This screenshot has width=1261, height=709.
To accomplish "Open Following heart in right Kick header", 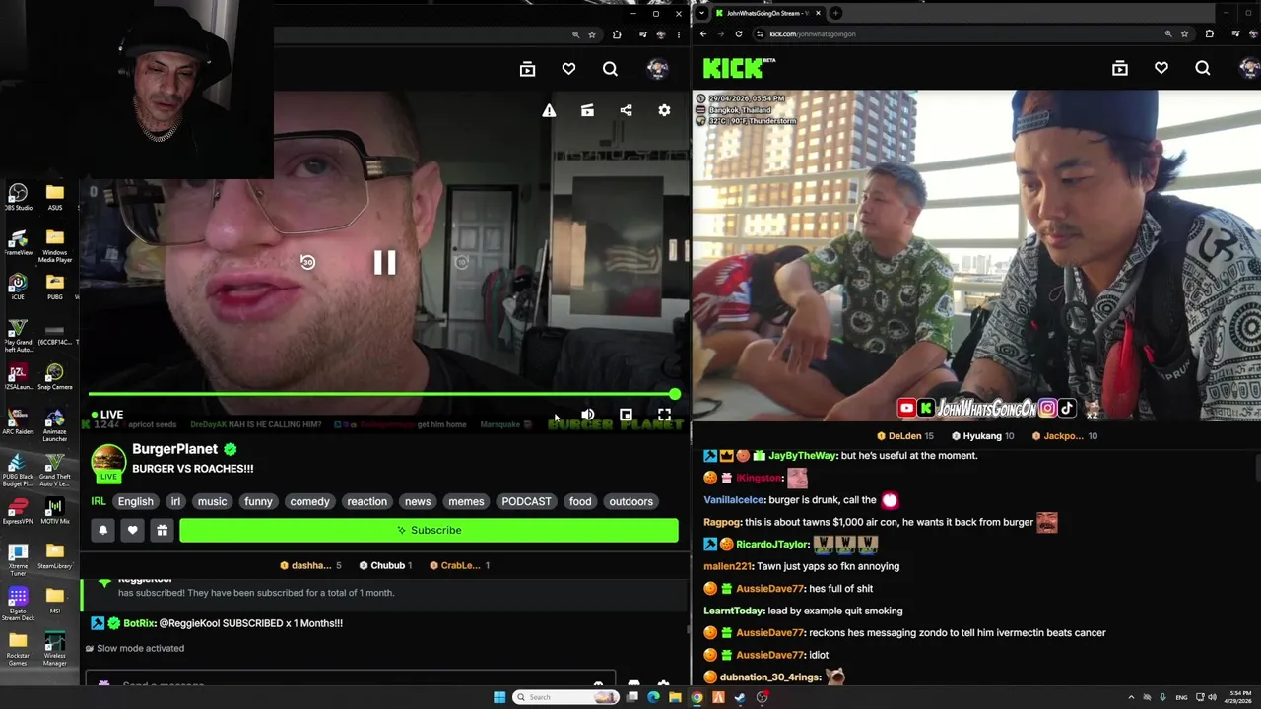I will point(1161,68).
